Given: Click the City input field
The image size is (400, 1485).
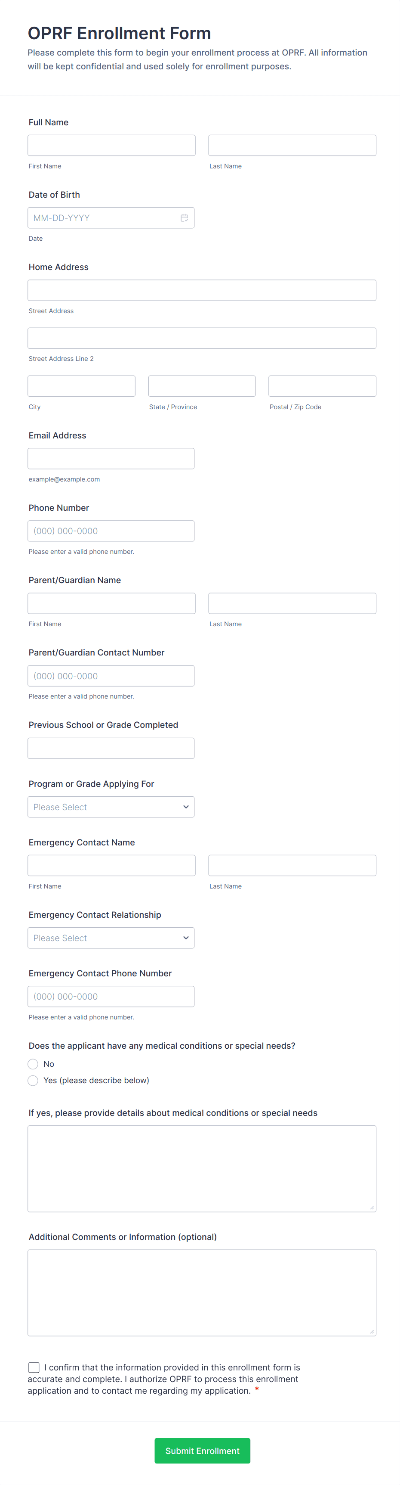Looking at the screenshot, I should point(81,386).
